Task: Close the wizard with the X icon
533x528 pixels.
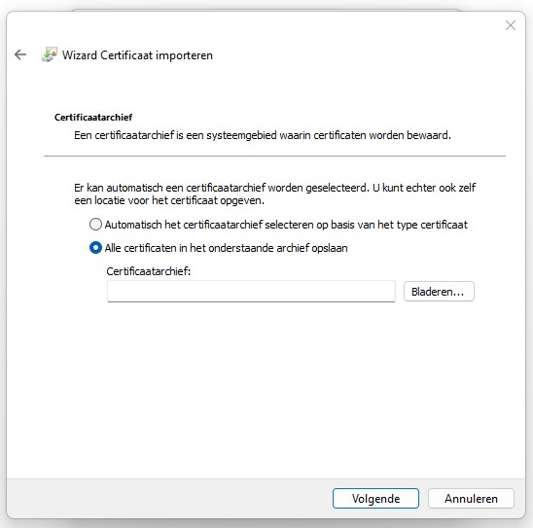Action: click(511, 25)
